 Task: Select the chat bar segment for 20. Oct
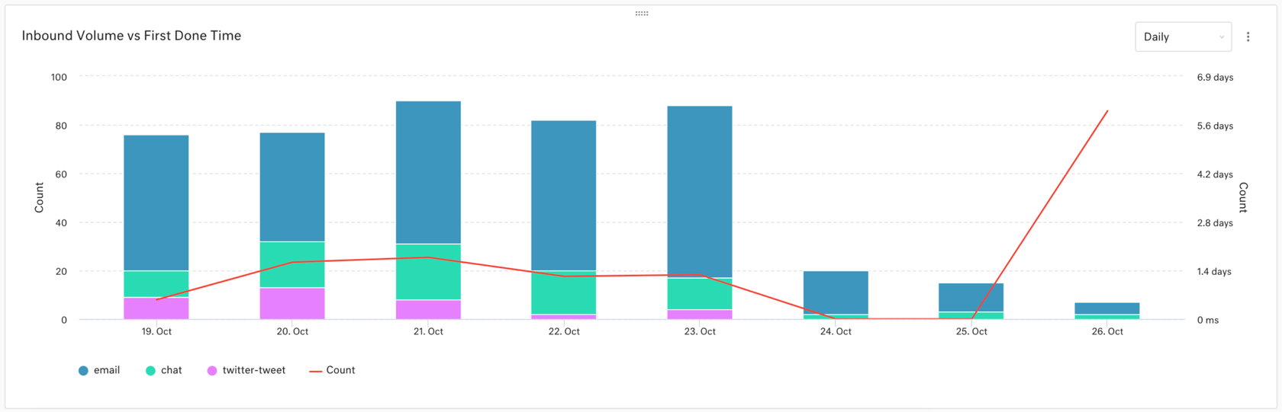[292, 264]
